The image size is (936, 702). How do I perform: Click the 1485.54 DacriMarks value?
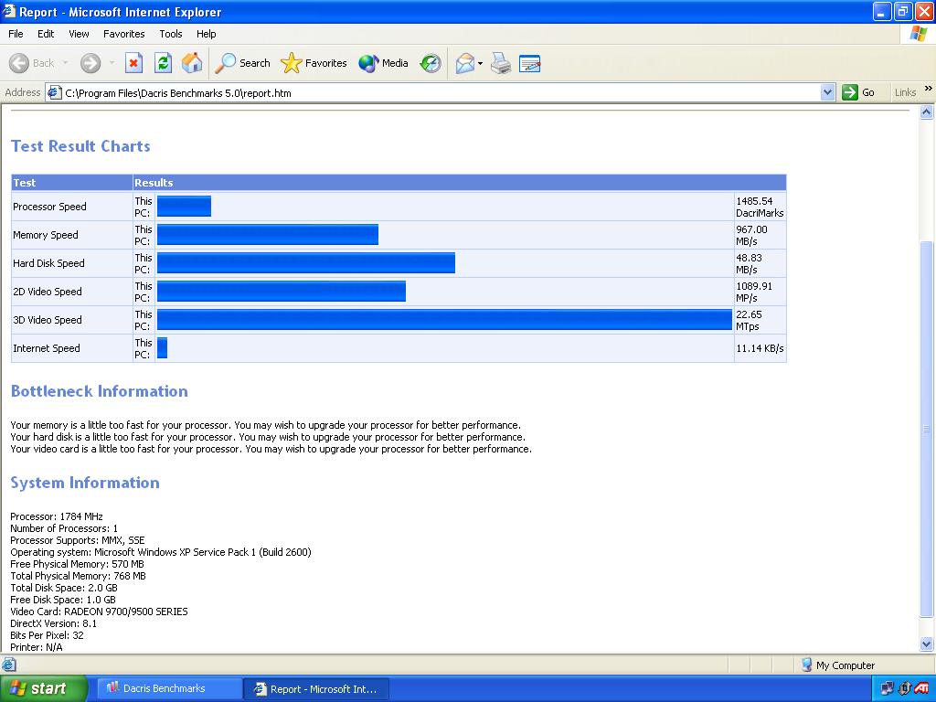point(760,207)
